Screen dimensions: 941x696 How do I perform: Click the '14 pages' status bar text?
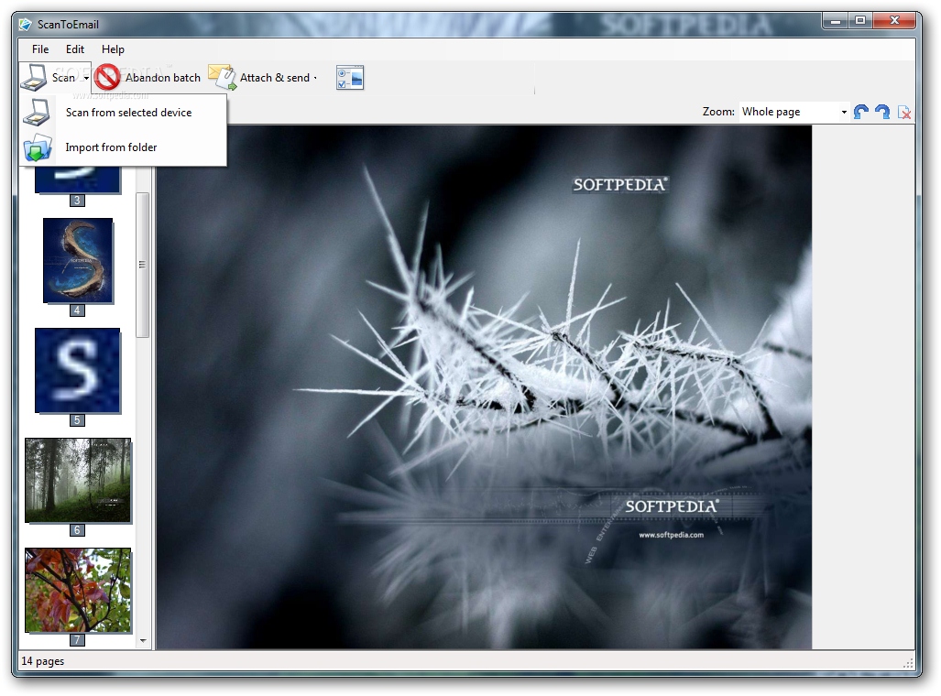[43, 661]
